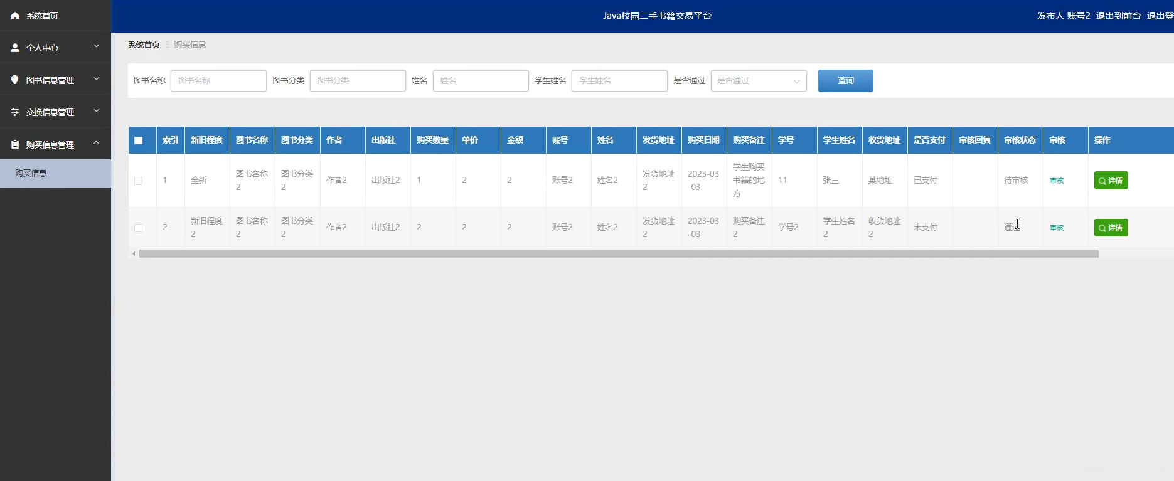The height and width of the screenshot is (481, 1174).
Task: Click the 索引 column header
Action: point(170,140)
